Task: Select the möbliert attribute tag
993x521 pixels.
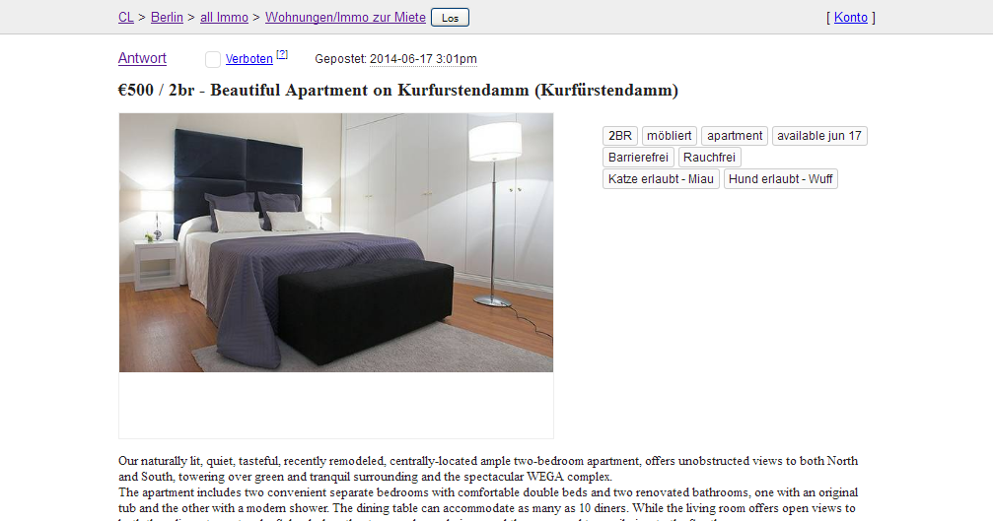Action: coord(669,136)
